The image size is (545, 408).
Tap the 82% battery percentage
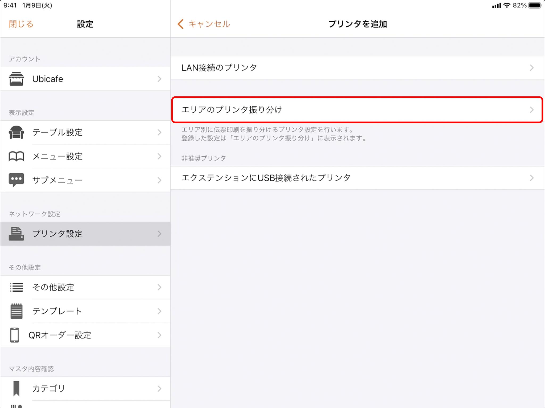click(x=520, y=5)
